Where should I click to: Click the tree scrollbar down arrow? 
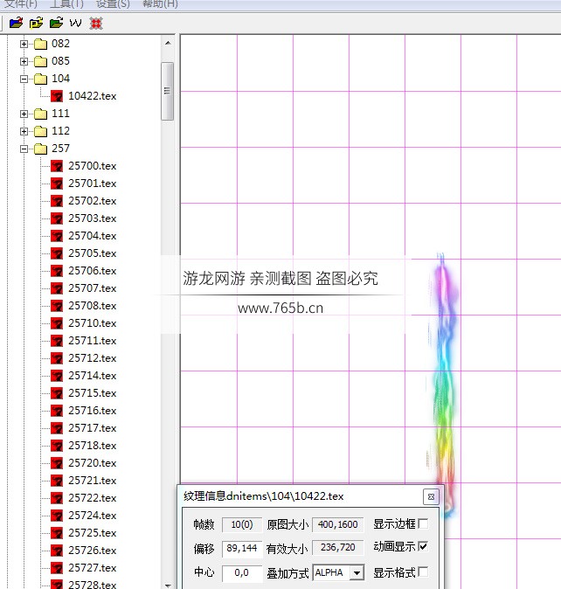click(x=168, y=585)
